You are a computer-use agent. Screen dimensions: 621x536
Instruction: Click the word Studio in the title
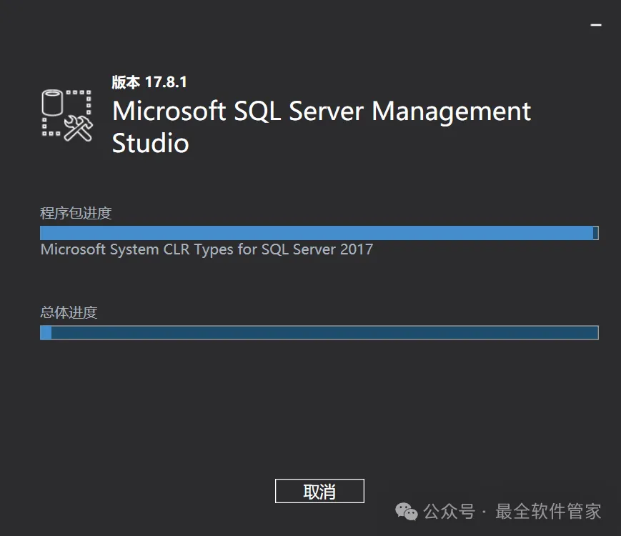point(151,143)
